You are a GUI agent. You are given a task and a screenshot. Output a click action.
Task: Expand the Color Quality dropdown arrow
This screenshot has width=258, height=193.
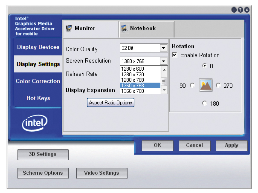coord(163,48)
